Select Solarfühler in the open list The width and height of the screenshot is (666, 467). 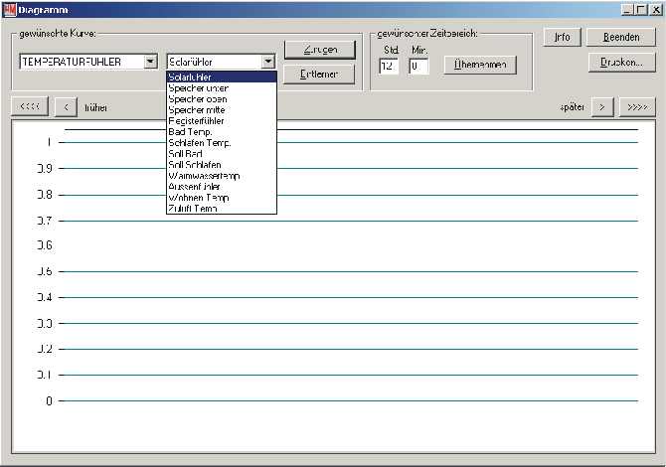pyautogui.click(x=221, y=77)
